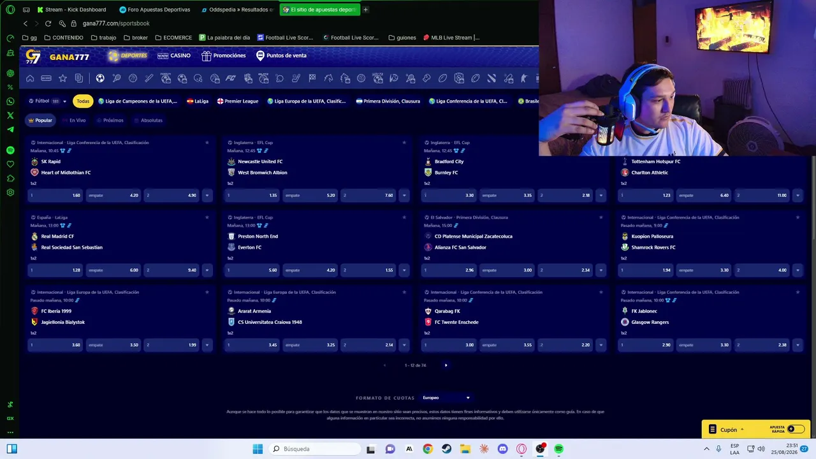Filter by Premier League
Screen dimensions: 816x459
[x=238, y=101]
